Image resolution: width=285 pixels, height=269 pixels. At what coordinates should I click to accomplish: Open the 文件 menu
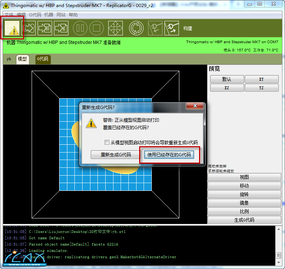coord(9,15)
